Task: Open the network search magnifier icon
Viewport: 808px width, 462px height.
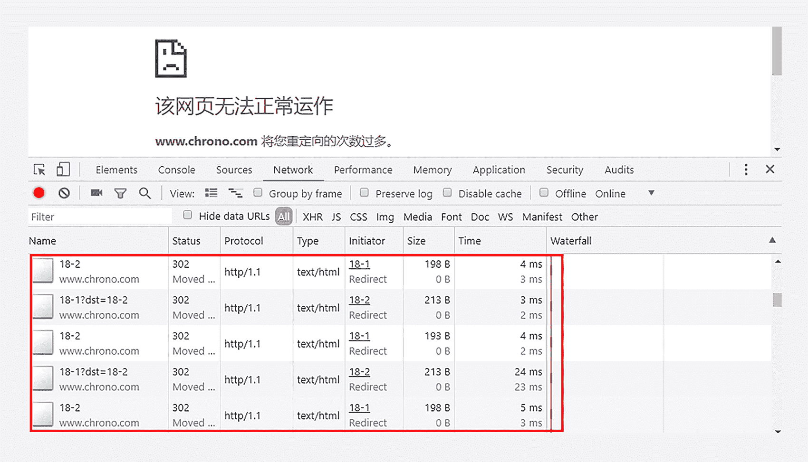Action: pyautogui.click(x=145, y=193)
